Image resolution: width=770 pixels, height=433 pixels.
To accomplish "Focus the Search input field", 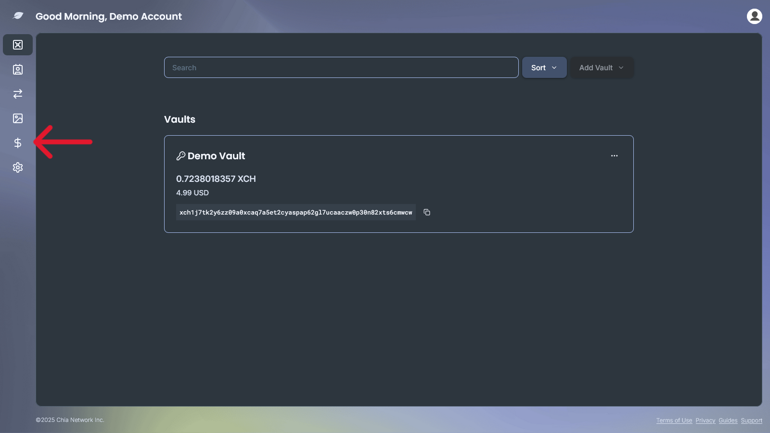I will point(341,68).
